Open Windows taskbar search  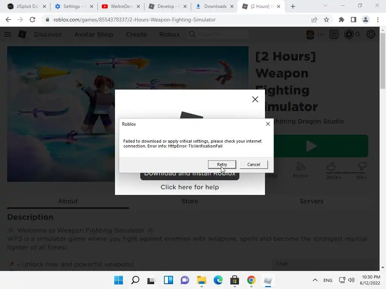pos(135,280)
